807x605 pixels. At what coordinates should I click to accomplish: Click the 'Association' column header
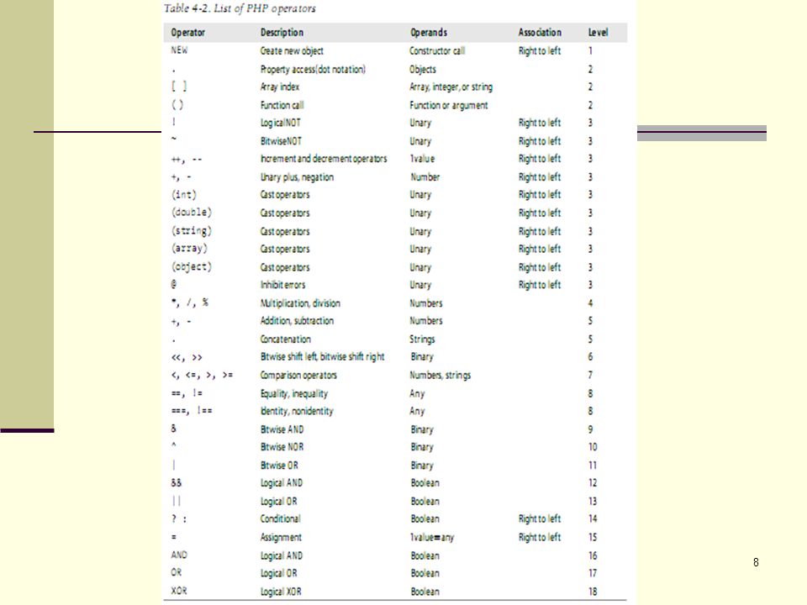coord(540,33)
